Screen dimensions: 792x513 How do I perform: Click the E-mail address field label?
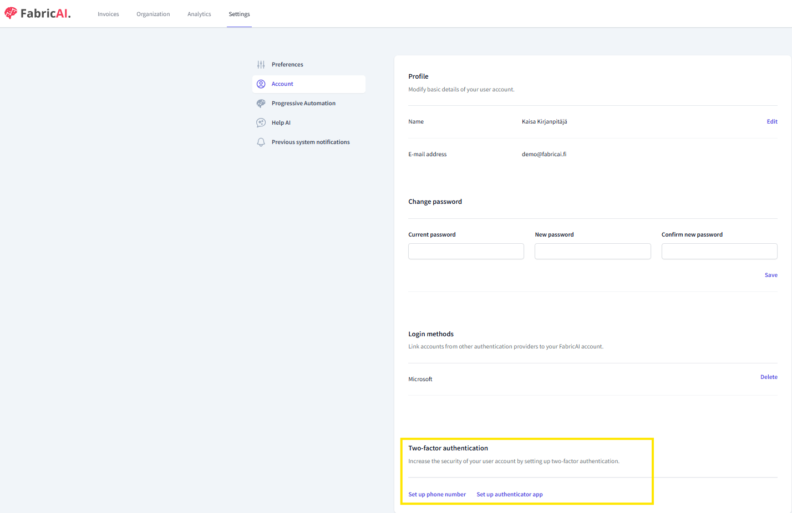tap(427, 155)
